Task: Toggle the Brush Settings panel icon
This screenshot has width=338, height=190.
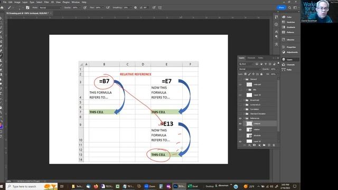Action: 27,7
